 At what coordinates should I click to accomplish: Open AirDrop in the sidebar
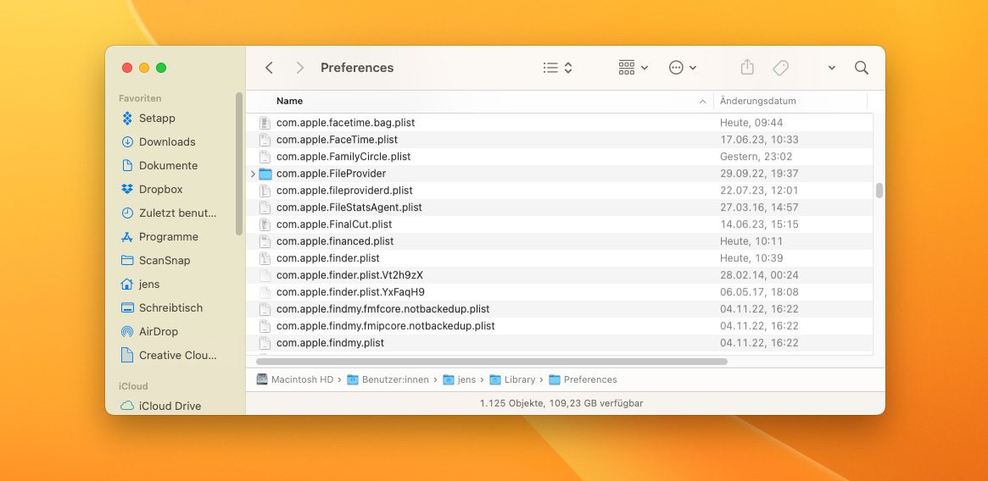coord(158,331)
